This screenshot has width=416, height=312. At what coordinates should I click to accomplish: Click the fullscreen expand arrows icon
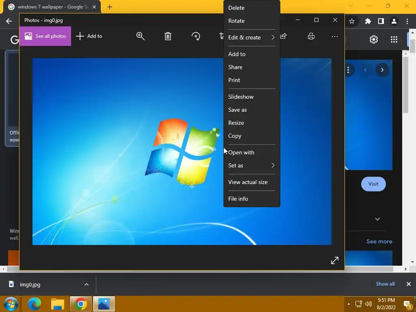click(x=335, y=260)
